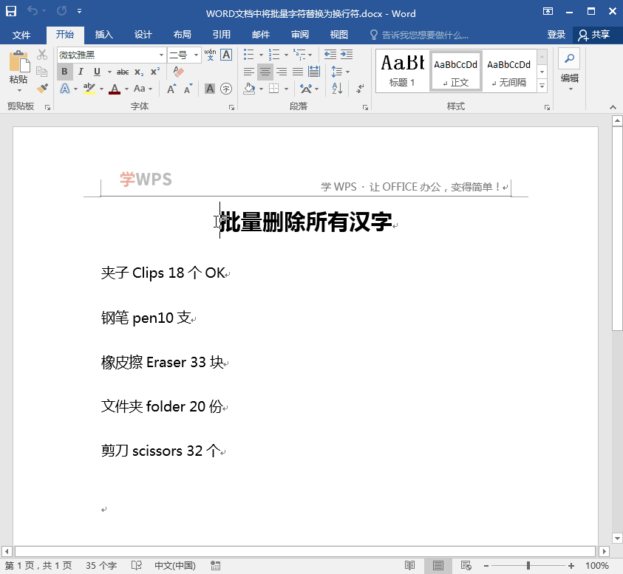Toggle Subscript formatting

click(x=139, y=72)
